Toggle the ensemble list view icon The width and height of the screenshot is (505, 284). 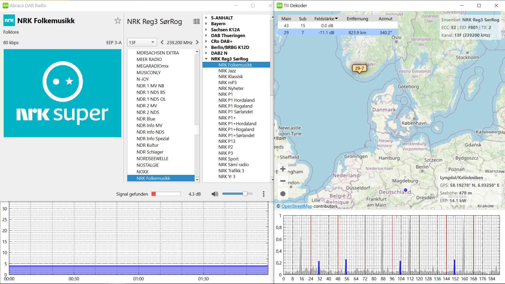click(196, 22)
